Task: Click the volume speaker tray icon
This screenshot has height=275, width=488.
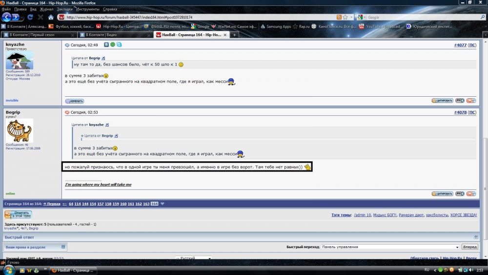Action: [x=471, y=270]
